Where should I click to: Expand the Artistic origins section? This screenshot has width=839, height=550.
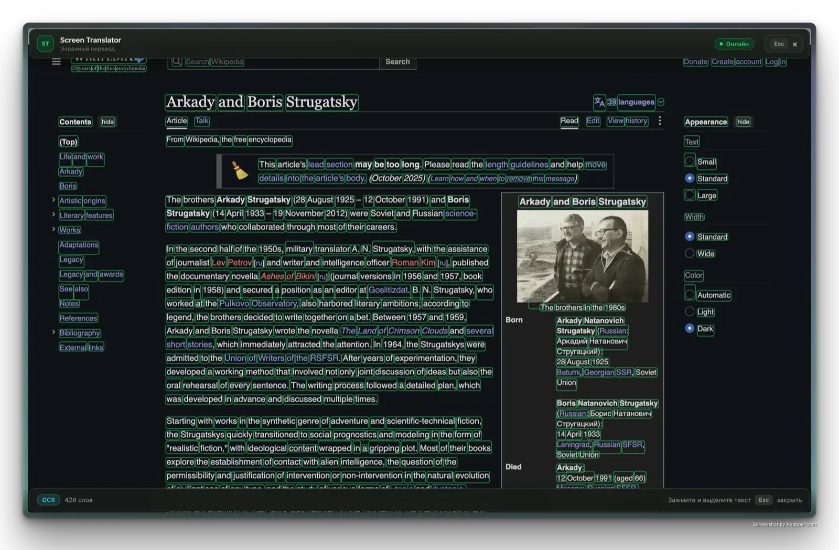[x=53, y=200]
